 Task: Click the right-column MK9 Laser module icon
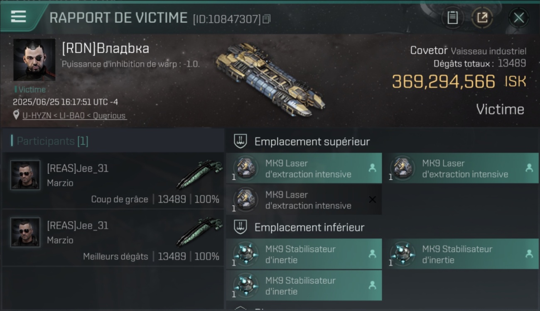click(403, 168)
